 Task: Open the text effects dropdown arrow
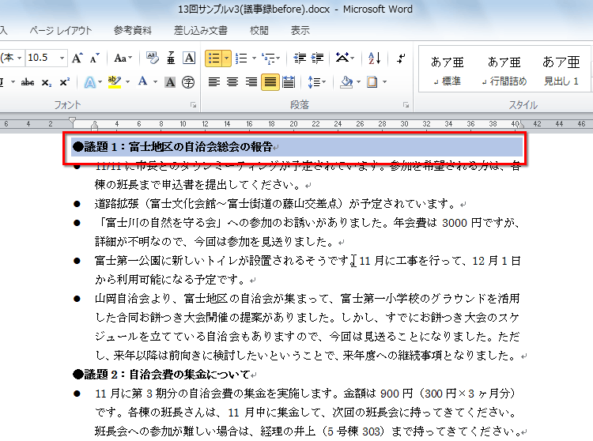click(x=100, y=82)
